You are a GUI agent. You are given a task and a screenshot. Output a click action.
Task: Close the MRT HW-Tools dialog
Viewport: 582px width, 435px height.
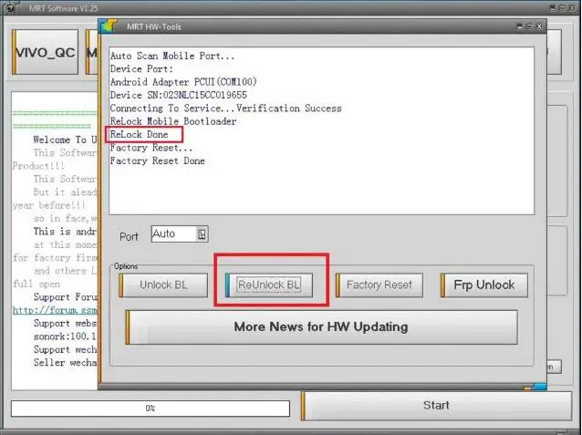(539, 26)
